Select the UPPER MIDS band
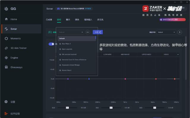Viewport: 190px width, 118px height. click(x=146, y=55)
